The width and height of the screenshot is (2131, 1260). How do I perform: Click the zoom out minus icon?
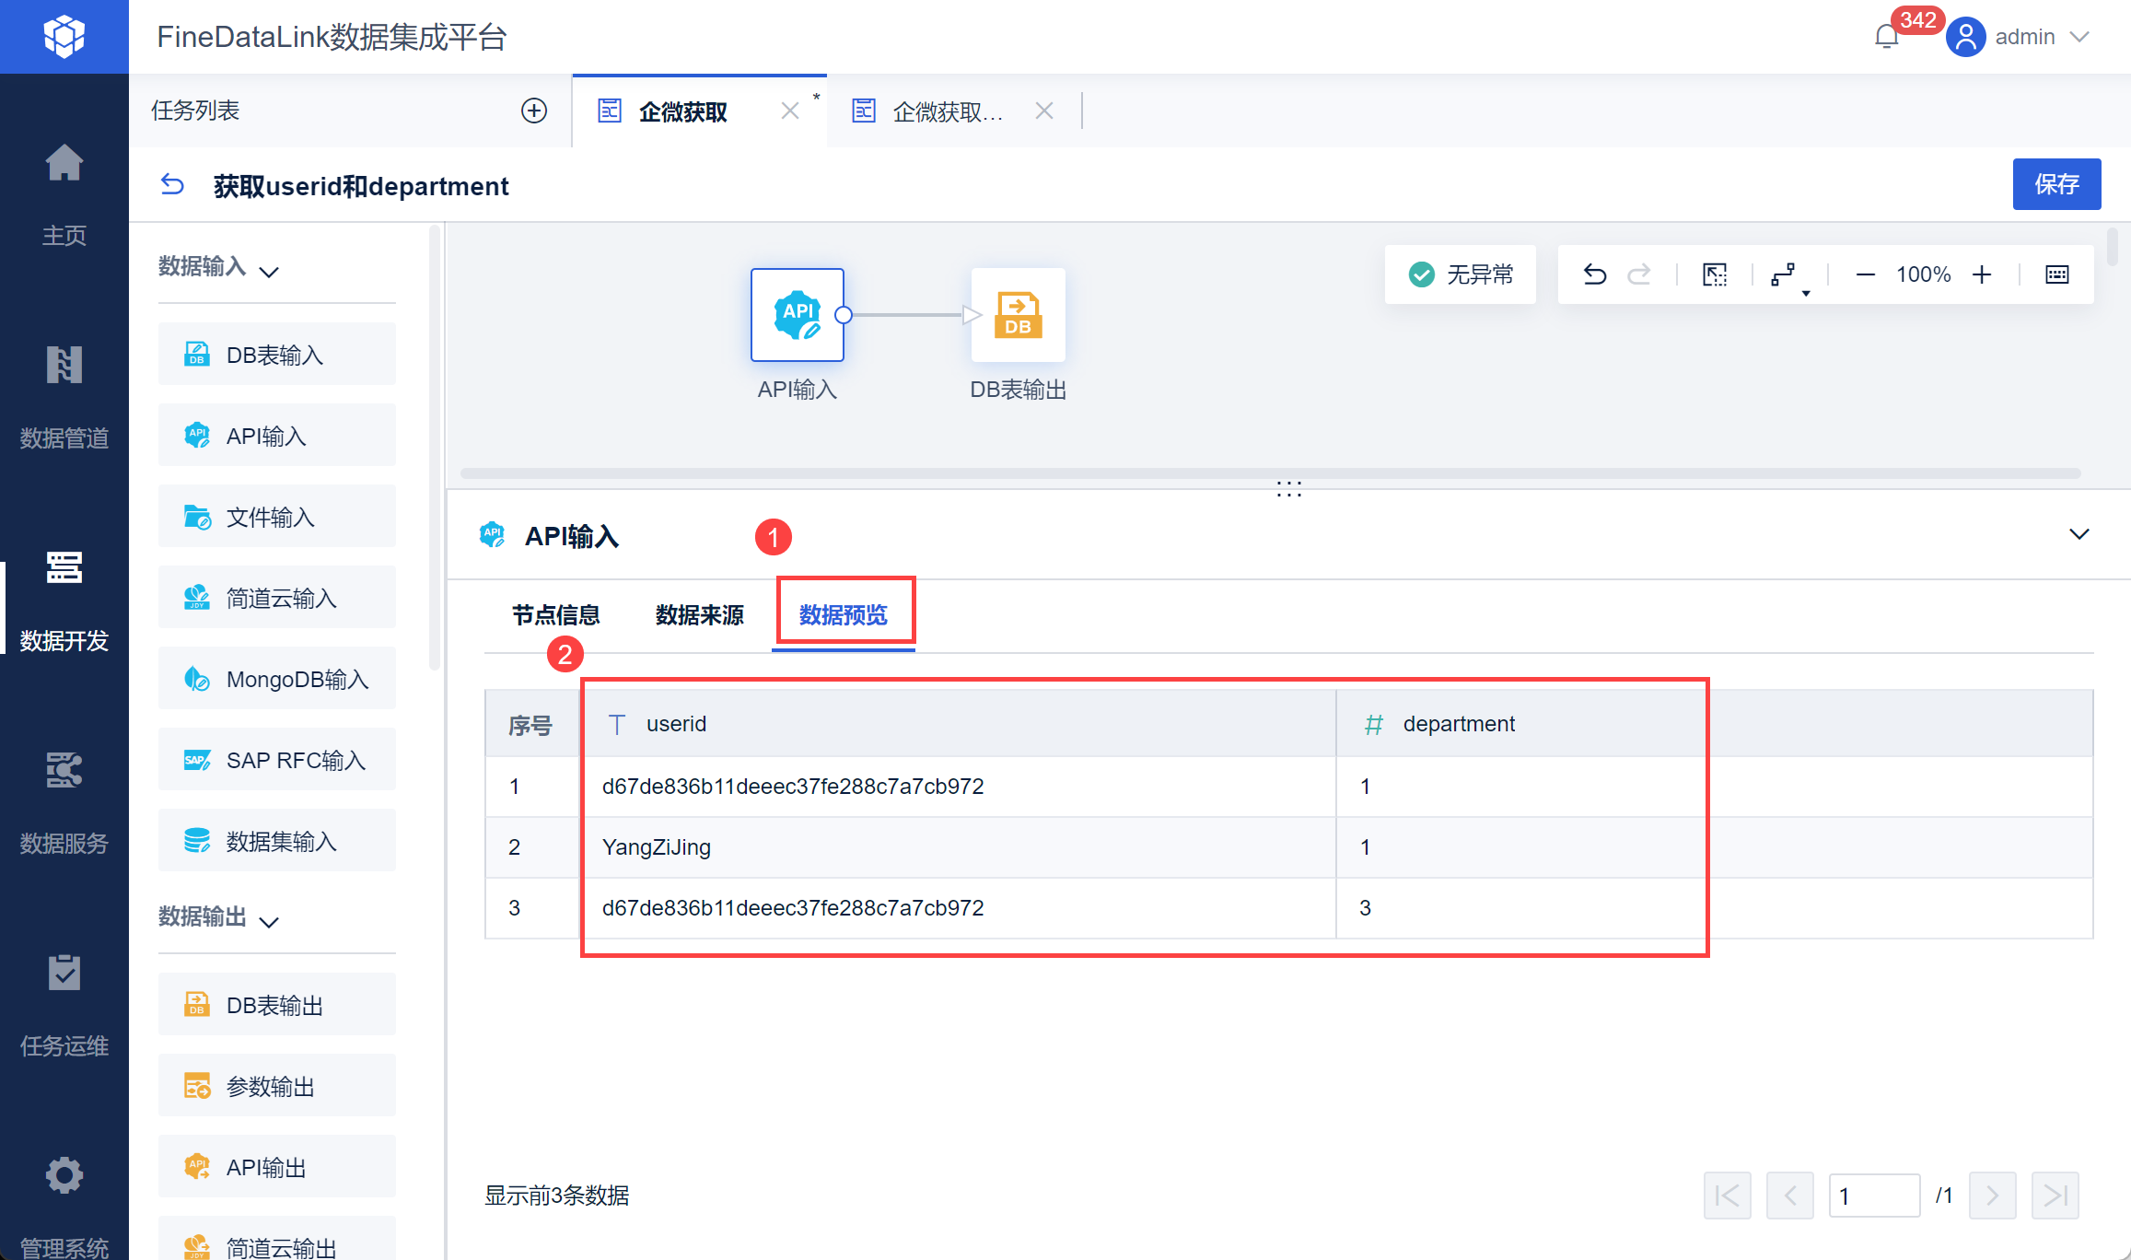coord(1866,274)
